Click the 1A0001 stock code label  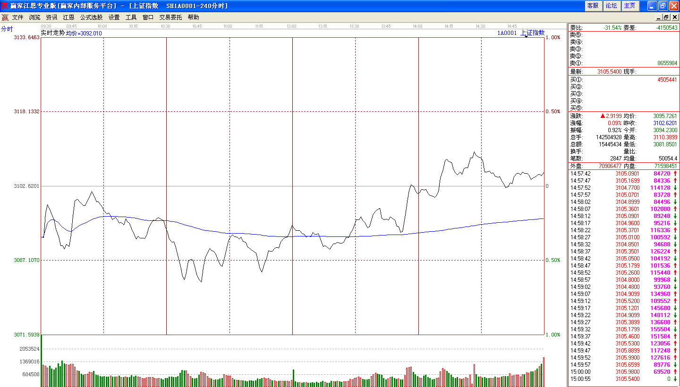point(507,33)
